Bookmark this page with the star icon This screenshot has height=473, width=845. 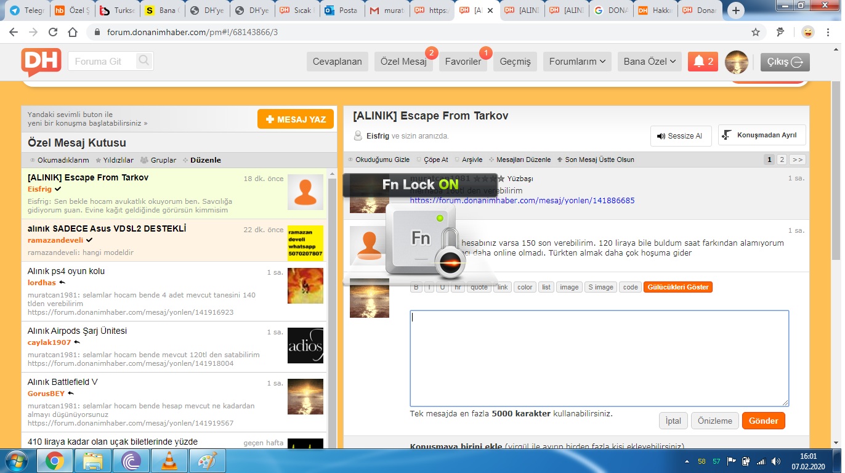coord(756,32)
